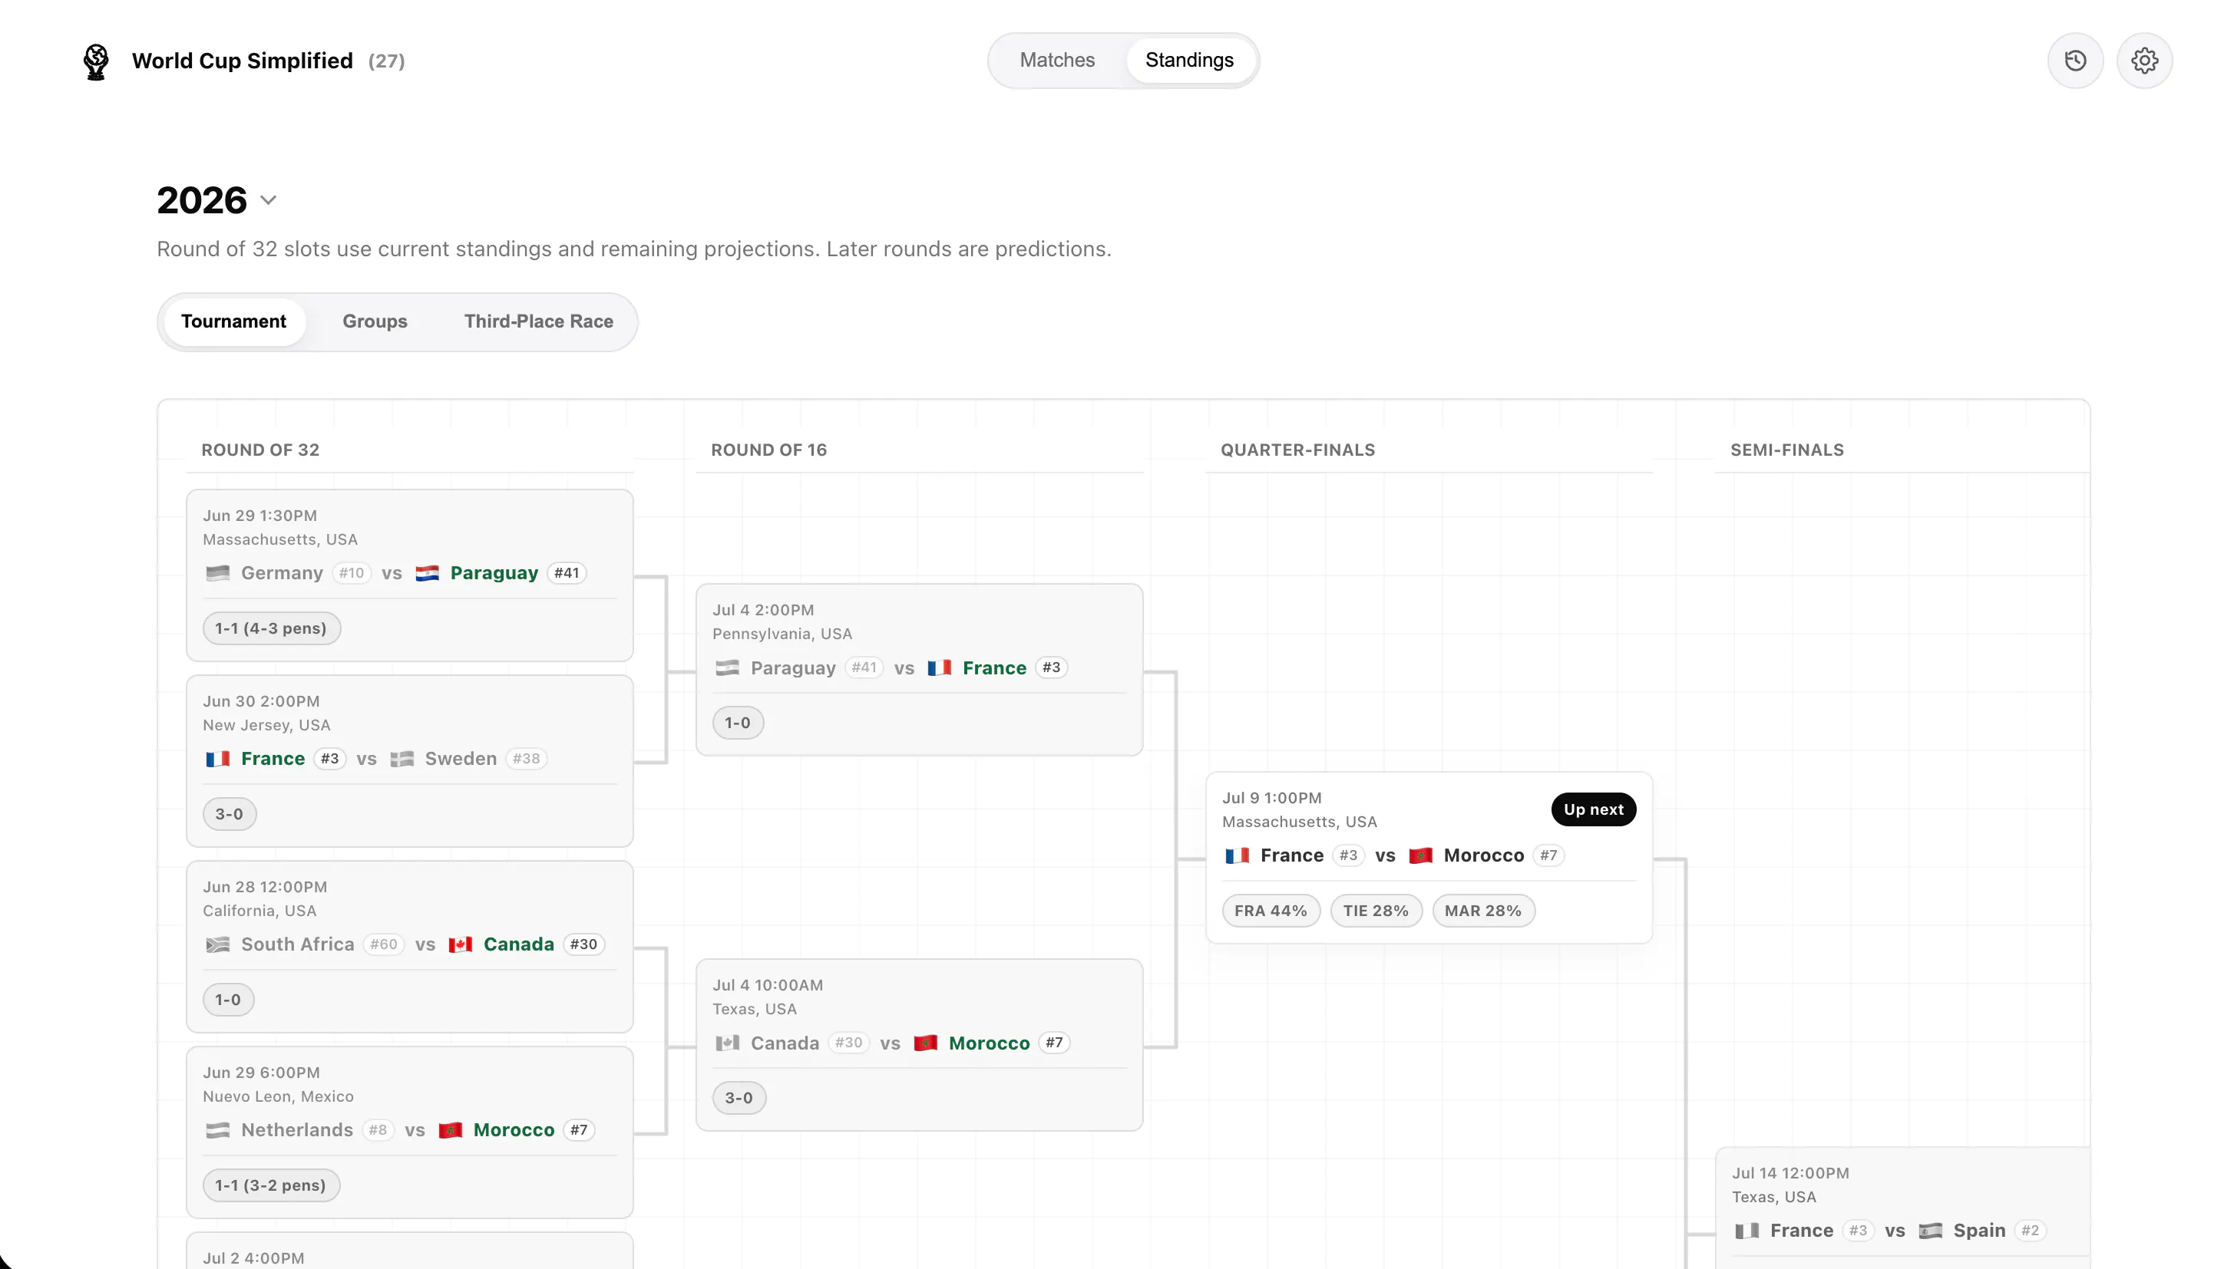Expand the 2026 year dropdown chevron
This screenshot has height=1269, width=2234.
(x=269, y=200)
